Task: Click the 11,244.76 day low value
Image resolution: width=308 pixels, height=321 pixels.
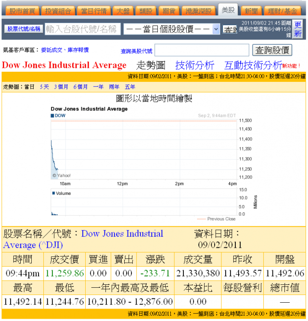Action: 64,302
